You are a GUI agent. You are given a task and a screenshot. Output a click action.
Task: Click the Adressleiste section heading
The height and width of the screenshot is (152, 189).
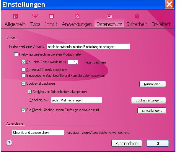(x=15, y=123)
